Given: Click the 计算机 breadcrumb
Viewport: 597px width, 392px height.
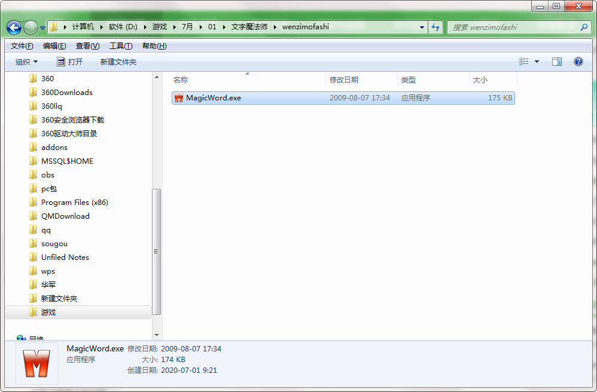Looking at the screenshot, I should [83, 27].
